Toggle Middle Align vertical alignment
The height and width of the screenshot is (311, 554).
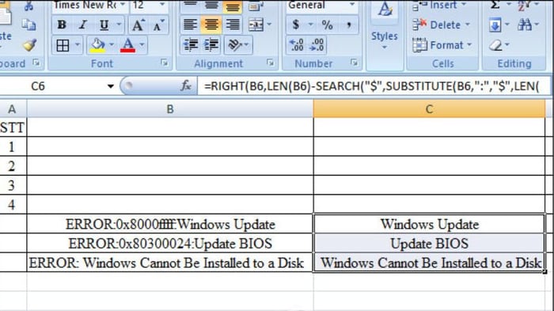(211, 6)
